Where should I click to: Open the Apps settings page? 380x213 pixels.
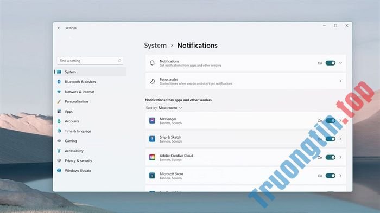pyautogui.click(x=90, y=111)
